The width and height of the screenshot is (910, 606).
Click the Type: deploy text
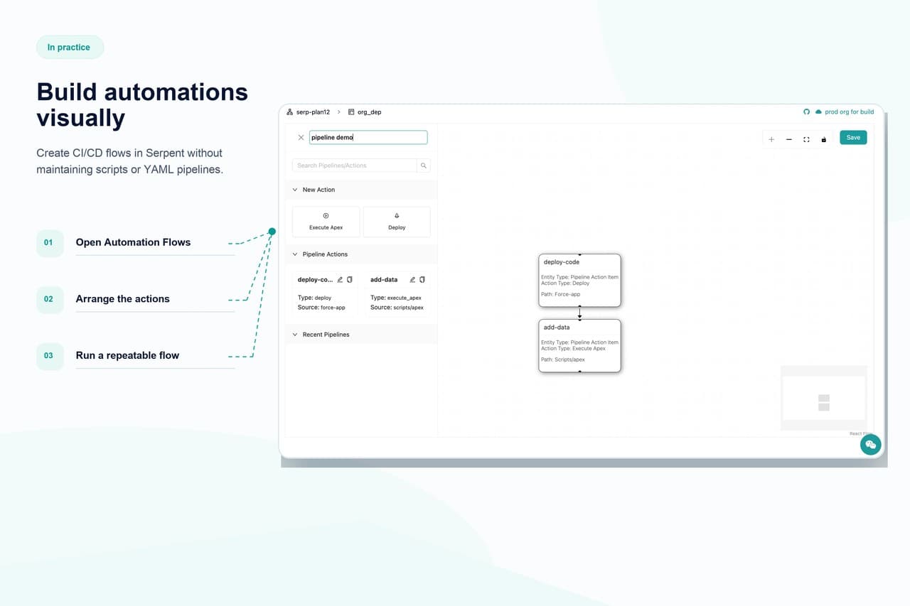(314, 298)
